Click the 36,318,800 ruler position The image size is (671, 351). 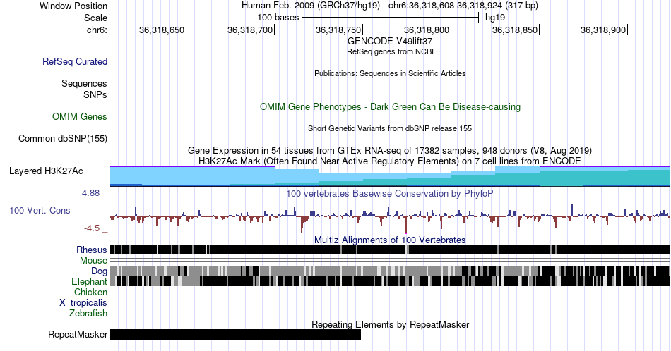[427, 30]
